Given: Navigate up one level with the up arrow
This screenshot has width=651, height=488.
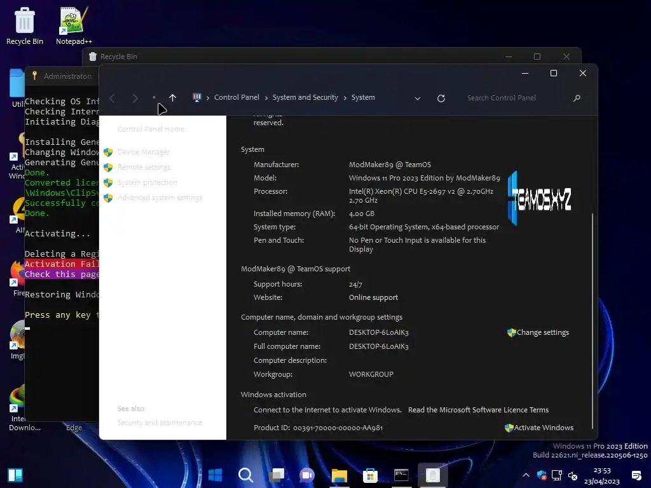Looking at the screenshot, I should pos(172,98).
